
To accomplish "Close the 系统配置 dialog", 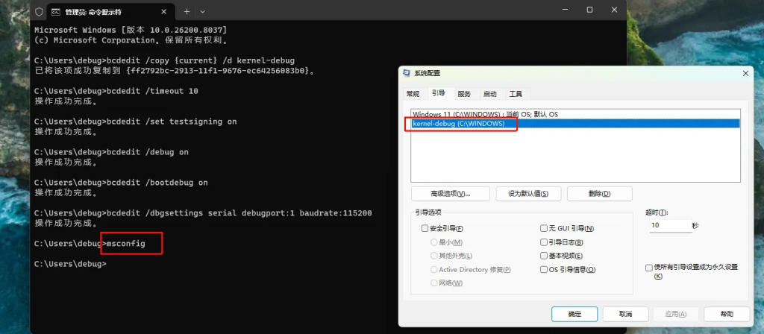I will (x=745, y=73).
